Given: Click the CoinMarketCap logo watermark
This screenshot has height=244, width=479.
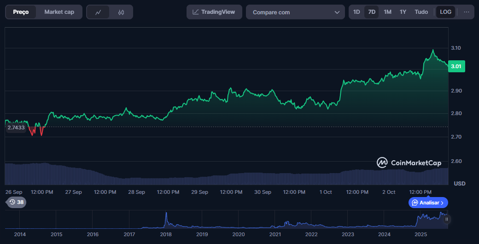Looking at the screenshot, I should pyautogui.click(x=409, y=163).
